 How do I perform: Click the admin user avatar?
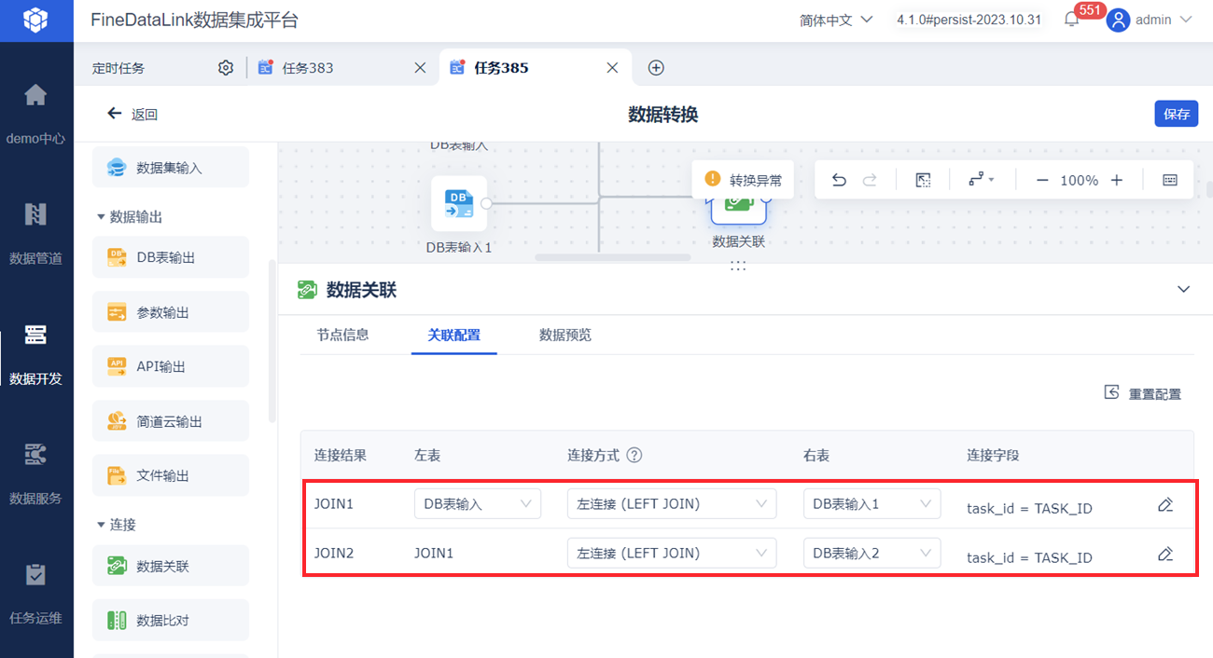[1118, 20]
